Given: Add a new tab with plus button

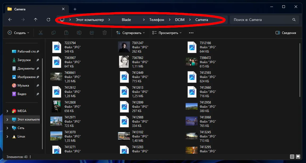Looking at the screenshot, I should click(75, 9).
